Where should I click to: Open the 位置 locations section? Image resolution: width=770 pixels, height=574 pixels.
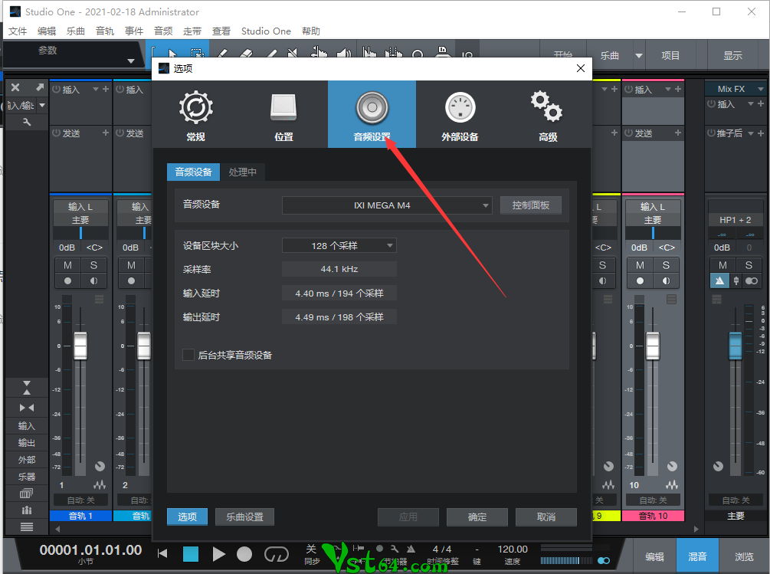tap(283, 116)
